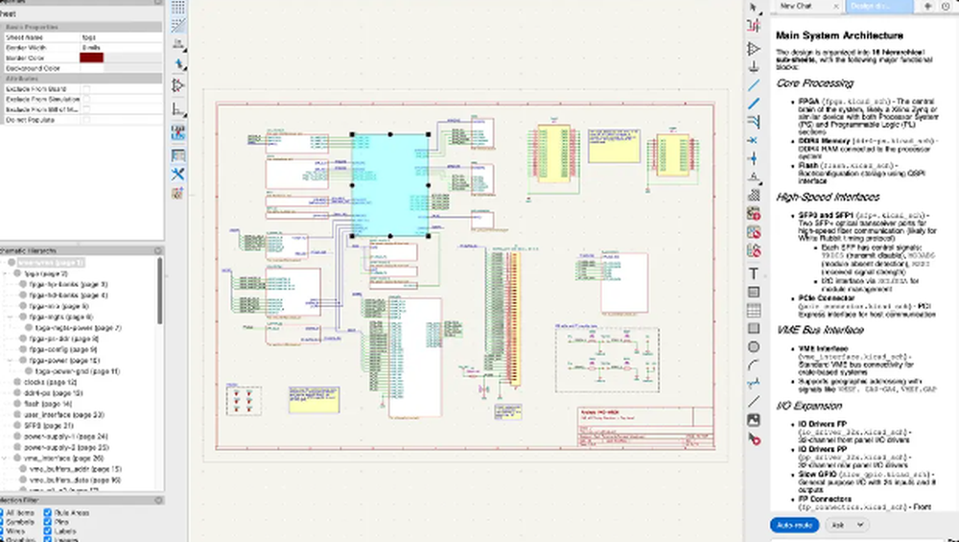Activate the Draw Line tool
Viewport: 959px width, 542px height.
pos(754,402)
